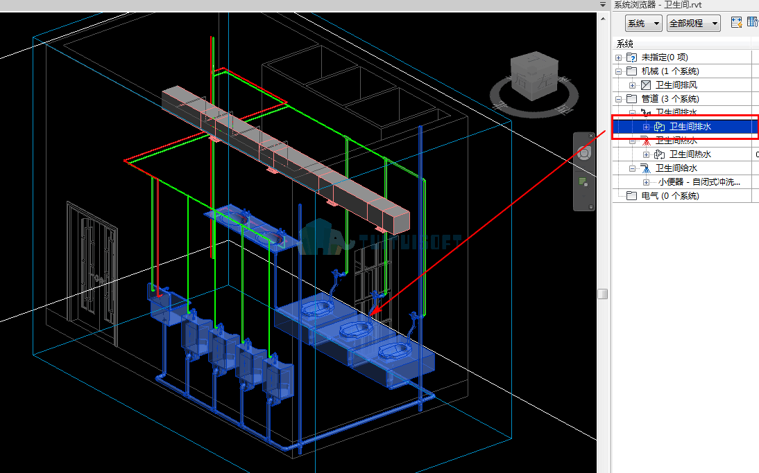Viewport: 759px width, 473px height.
Task: Expand the 小便器 - 自闭式冲洗 node
Action: (646, 182)
